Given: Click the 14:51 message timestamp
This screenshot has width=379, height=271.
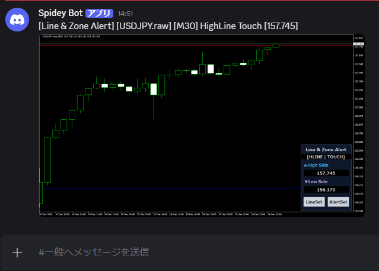Looking at the screenshot, I should click(x=125, y=14).
